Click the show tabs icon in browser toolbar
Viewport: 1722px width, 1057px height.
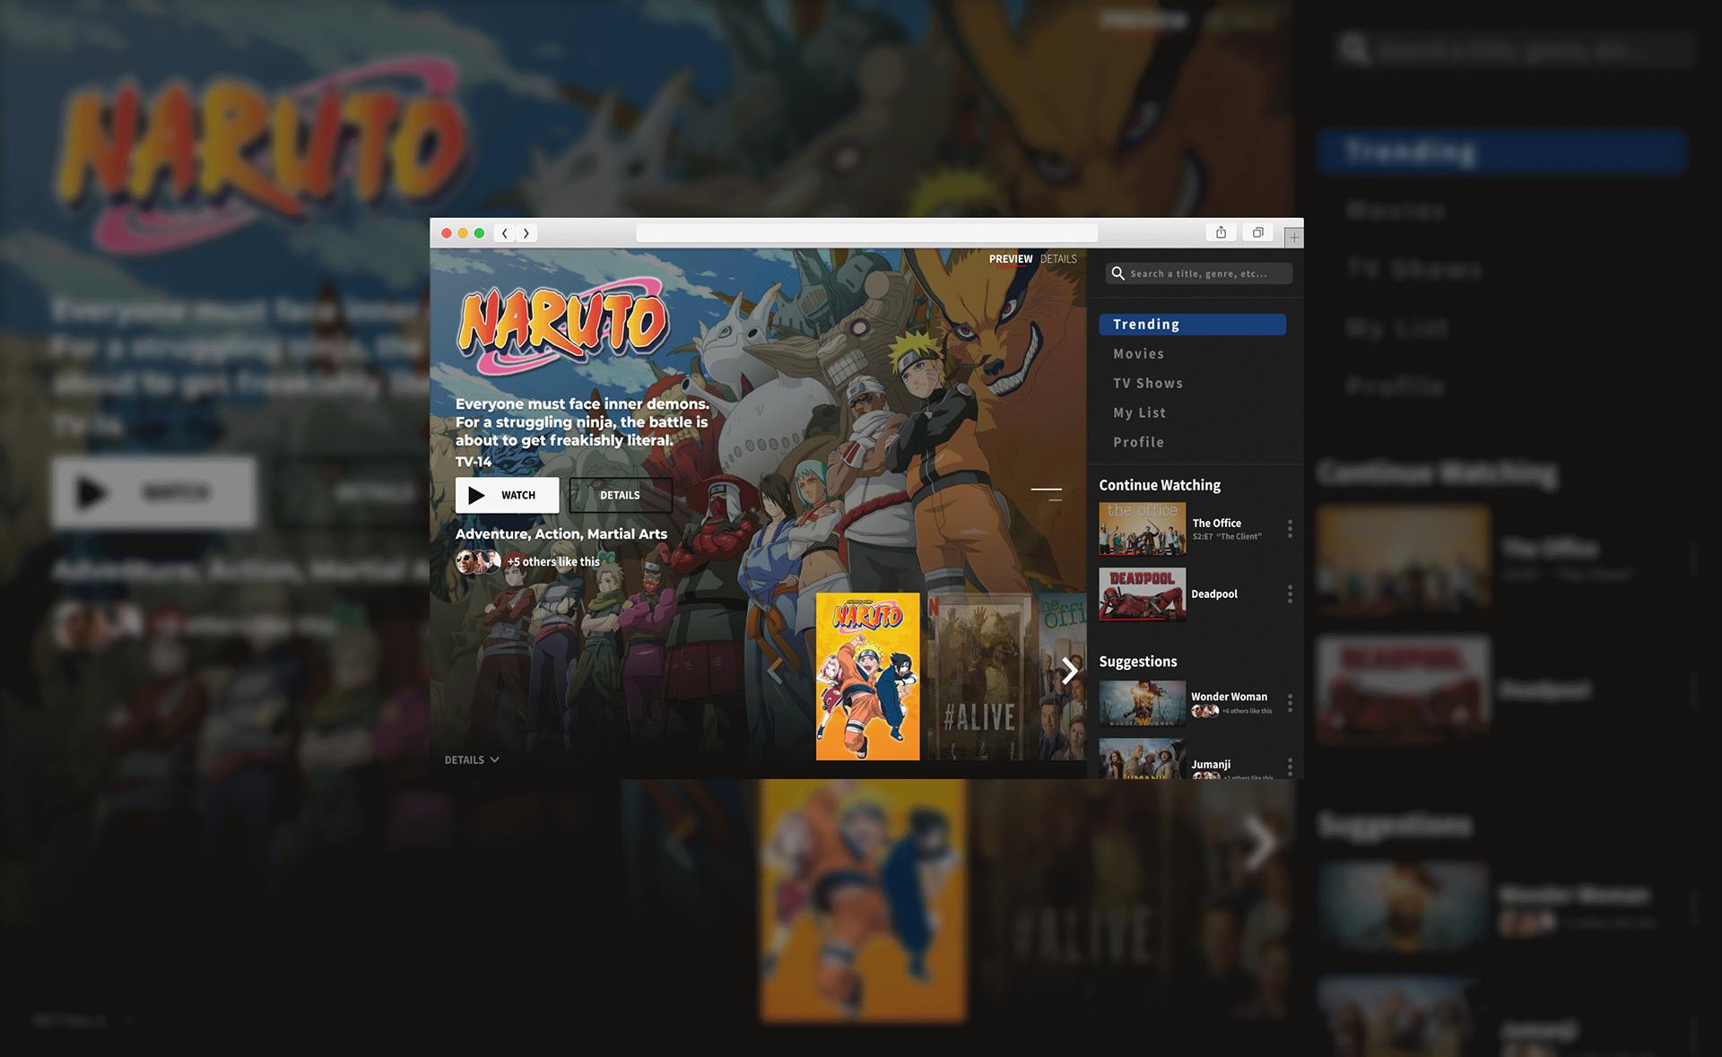(x=1258, y=232)
